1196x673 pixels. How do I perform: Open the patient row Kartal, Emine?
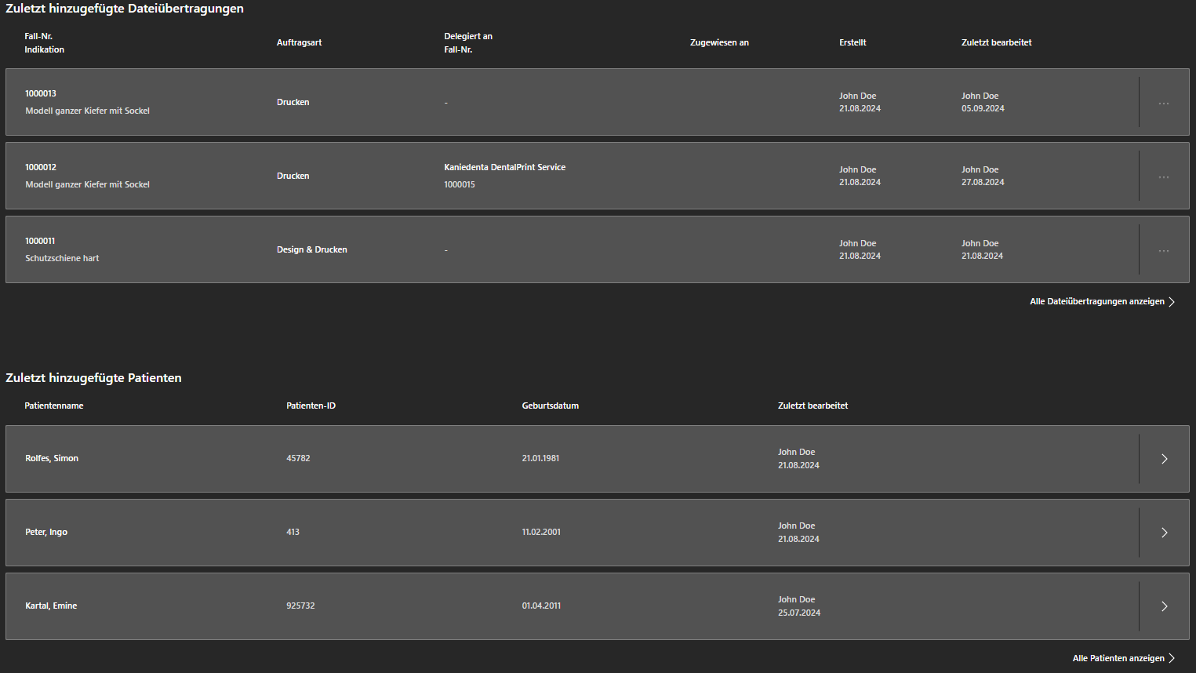click(x=51, y=606)
